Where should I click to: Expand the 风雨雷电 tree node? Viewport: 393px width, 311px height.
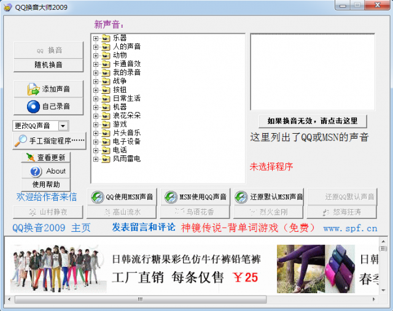[x=96, y=159]
